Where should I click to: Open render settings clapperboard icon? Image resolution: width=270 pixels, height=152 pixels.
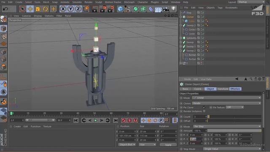(111, 9)
